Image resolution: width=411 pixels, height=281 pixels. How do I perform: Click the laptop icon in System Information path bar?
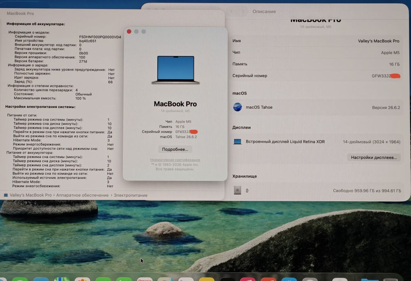(x=6, y=195)
